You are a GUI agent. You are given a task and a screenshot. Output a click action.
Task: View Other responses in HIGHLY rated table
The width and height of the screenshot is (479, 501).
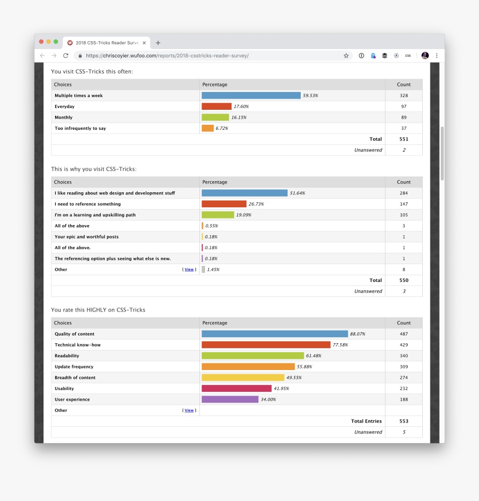pos(189,411)
